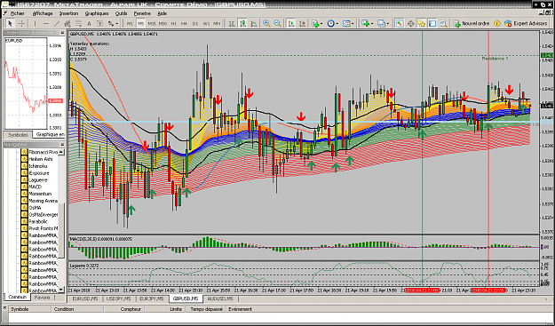This screenshot has height=326, width=555.
Task: Switch to W1 timeframe
Action: pyautogui.click(x=206, y=24)
